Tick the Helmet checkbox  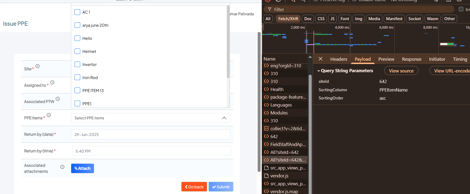coord(78,51)
